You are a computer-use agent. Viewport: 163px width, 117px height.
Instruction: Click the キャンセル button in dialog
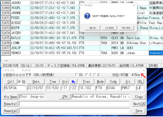click(x=126, y=28)
